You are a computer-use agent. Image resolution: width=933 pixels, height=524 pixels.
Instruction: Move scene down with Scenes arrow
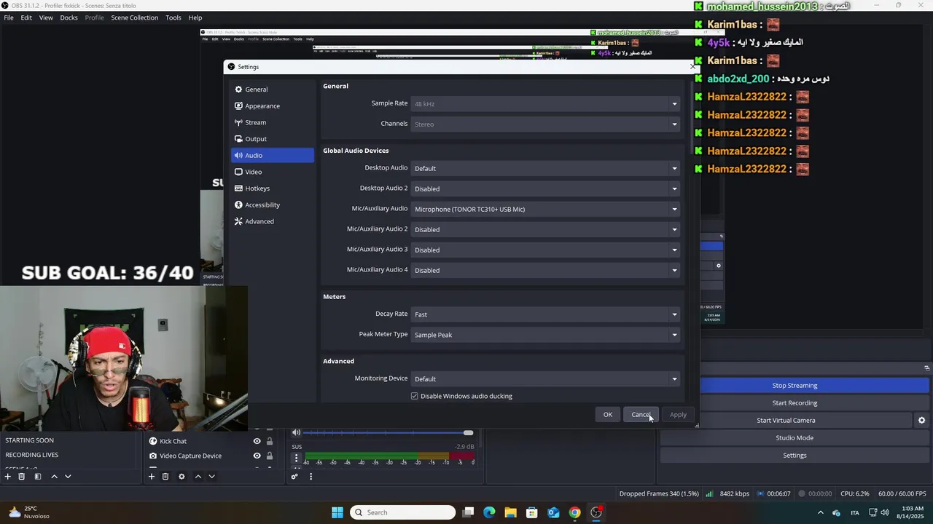point(68,477)
